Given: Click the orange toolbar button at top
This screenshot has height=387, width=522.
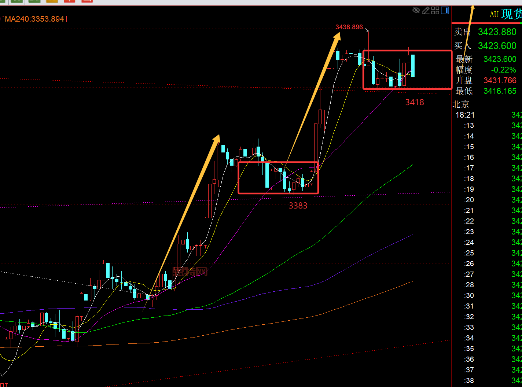Looking at the screenshot, I should (x=52, y=1).
